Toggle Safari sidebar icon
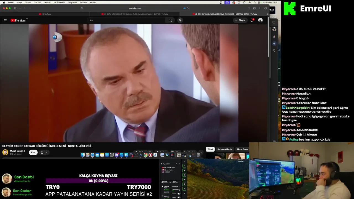Image resolution: width=354 pixels, height=199 pixels. click(x=16, y=8)
